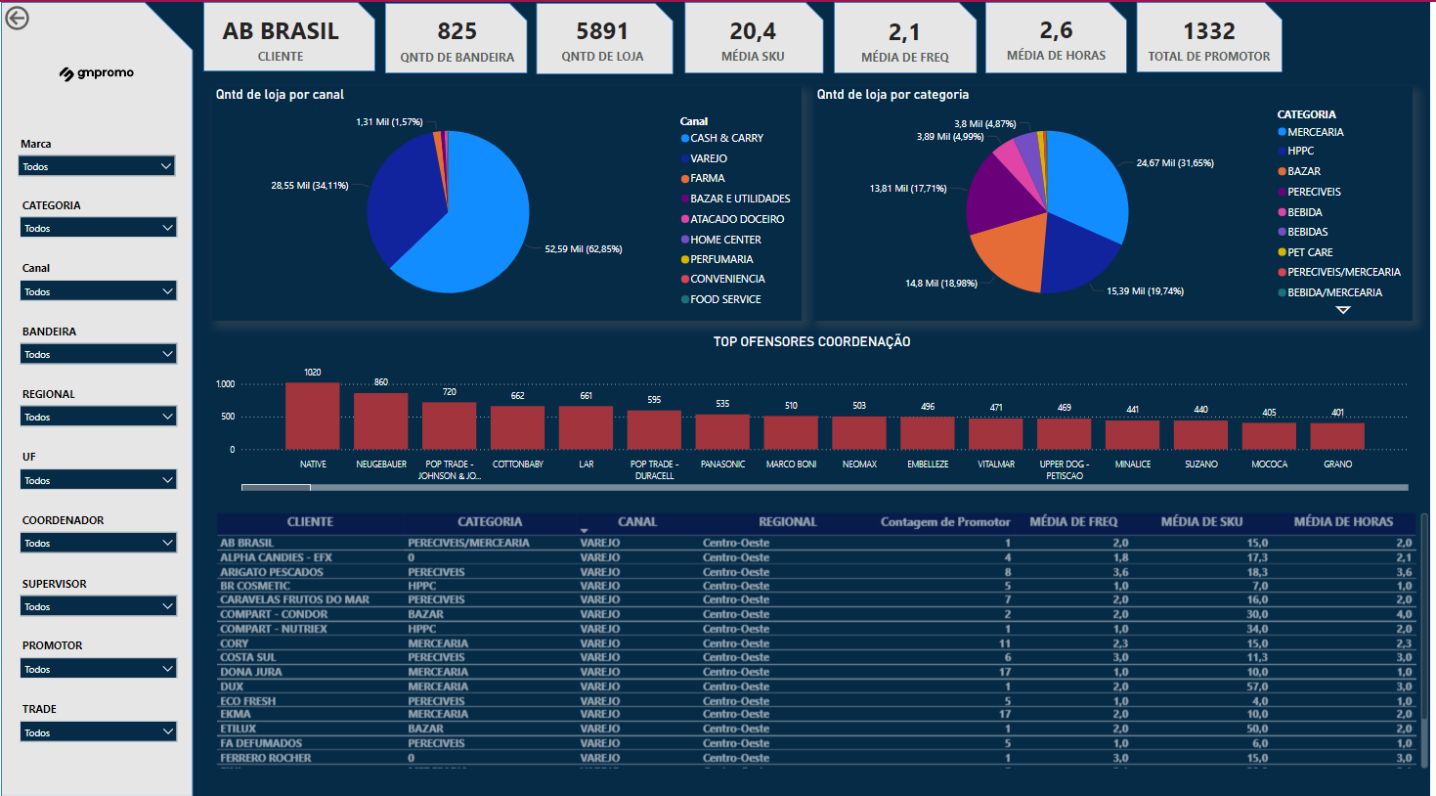This screenshot has height=796, width=1436.
Task: Click the TOTAL DE PROMOTOR card
Action: point(1209,39)
